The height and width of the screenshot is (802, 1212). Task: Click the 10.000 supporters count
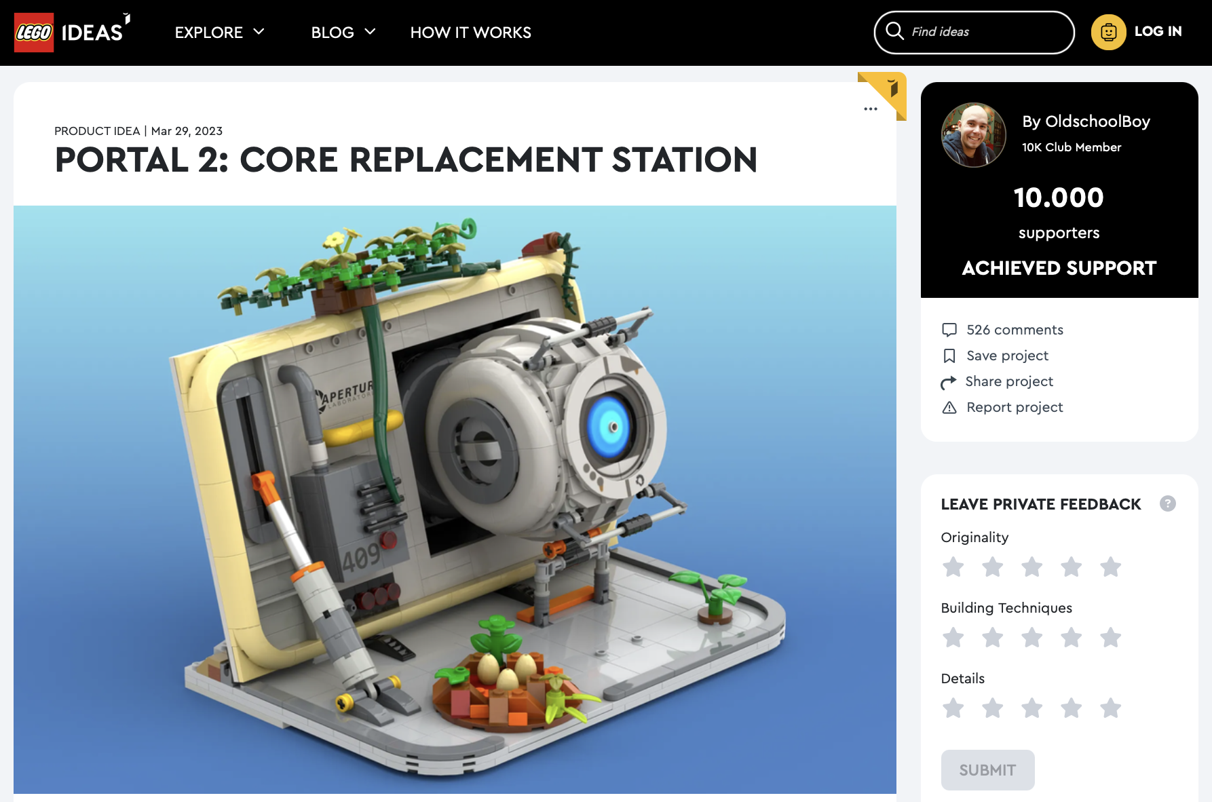(1059, 197)
